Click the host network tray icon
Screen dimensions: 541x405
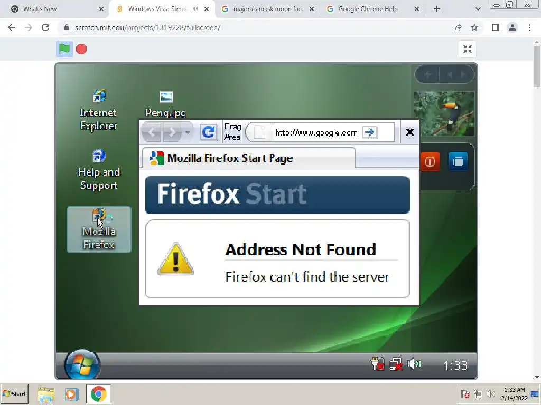[x=478, y=394]
